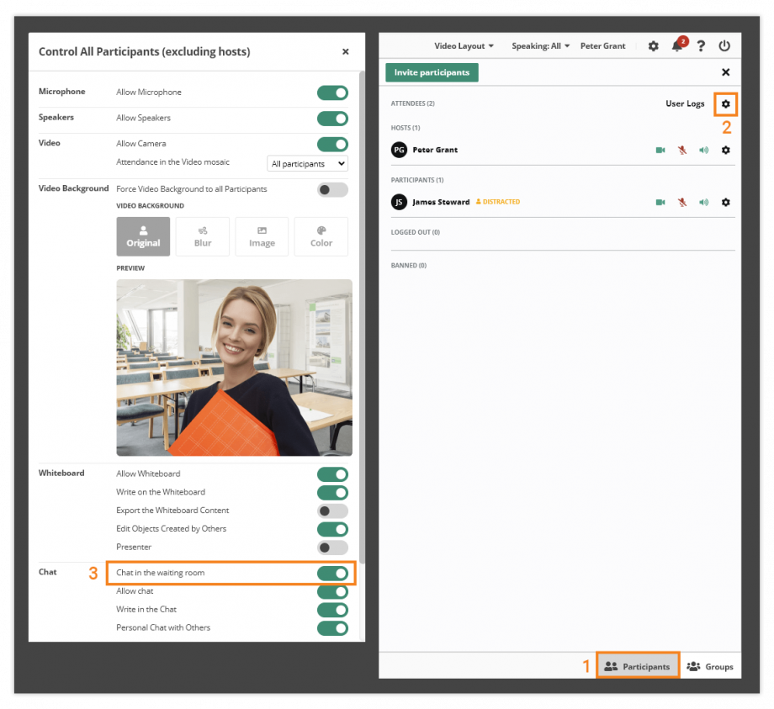Open the Video Layout dropdown
This screenshot has width=774, height=709.
coord(464,46)
